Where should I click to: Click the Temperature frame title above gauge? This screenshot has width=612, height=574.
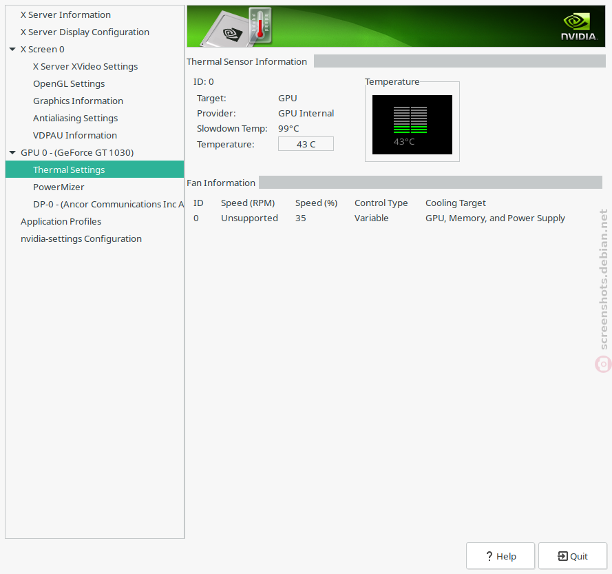pos(392,82)
